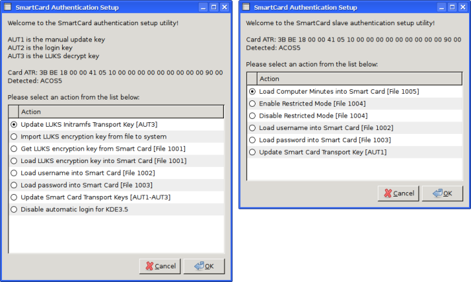Image resolution: width=471 pixels, height=282 pixels.
Task: Click Action column header in slave window
Action: pyautogui.click(x=360, y=79)
